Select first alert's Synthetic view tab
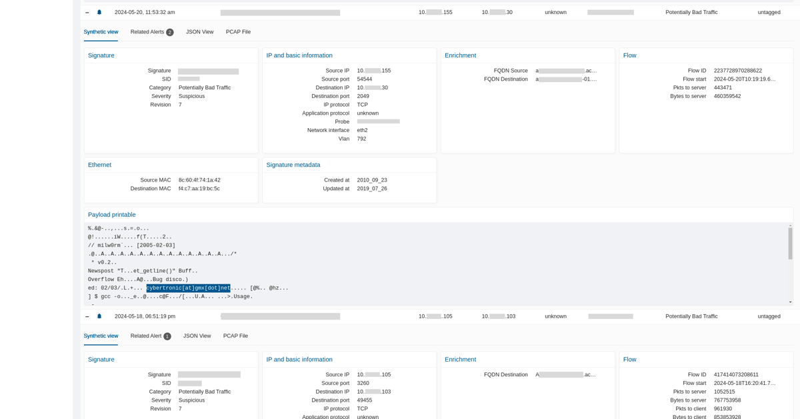800x419 pixels. [101, 32]
